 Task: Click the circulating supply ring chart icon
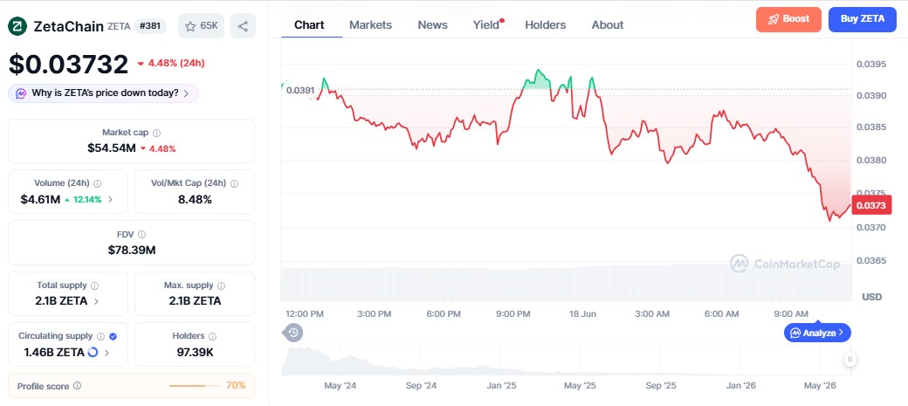93,352
